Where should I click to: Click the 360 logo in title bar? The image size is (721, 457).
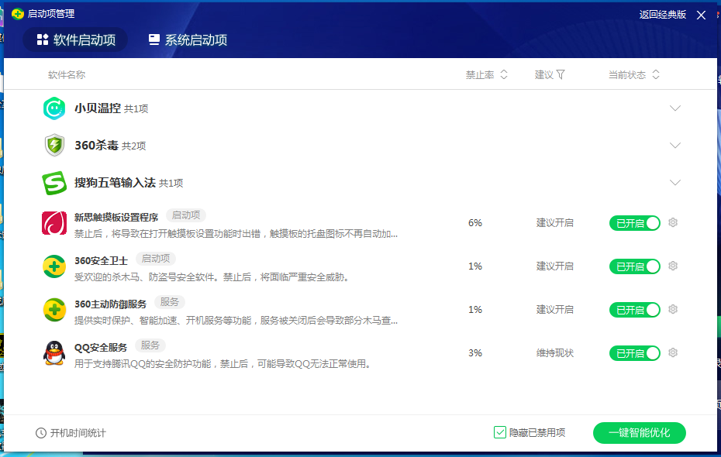point(18,14)
